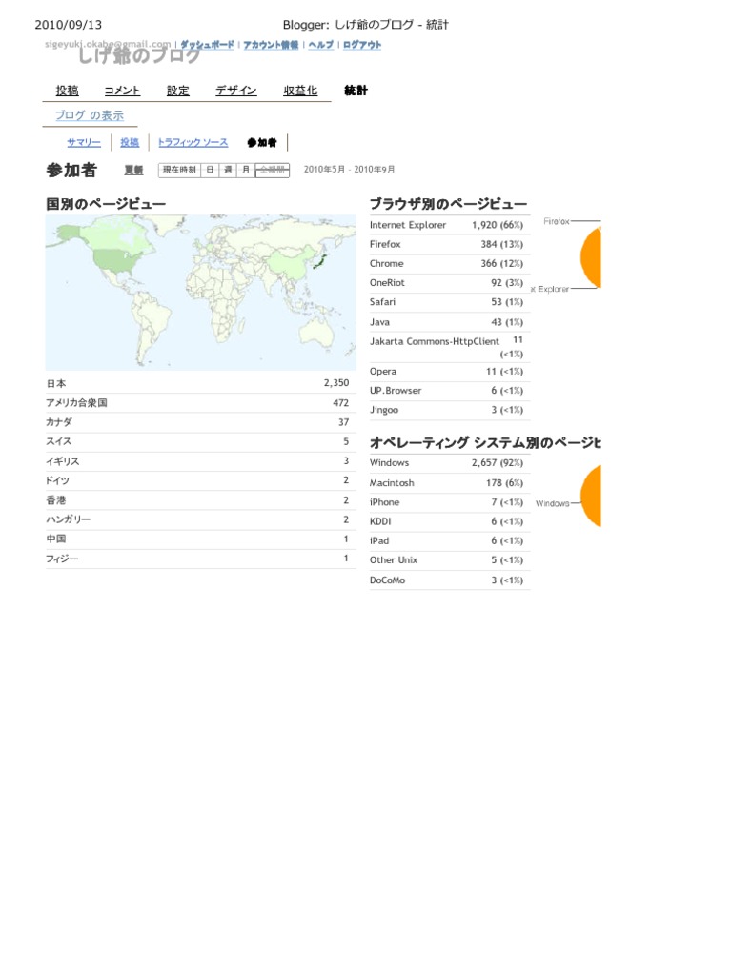
Task: Click the world map of pageviews
Action: click(x=200, y=293)
